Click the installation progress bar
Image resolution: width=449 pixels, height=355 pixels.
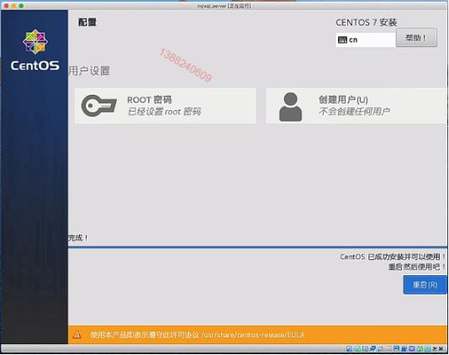coord(258,247)
